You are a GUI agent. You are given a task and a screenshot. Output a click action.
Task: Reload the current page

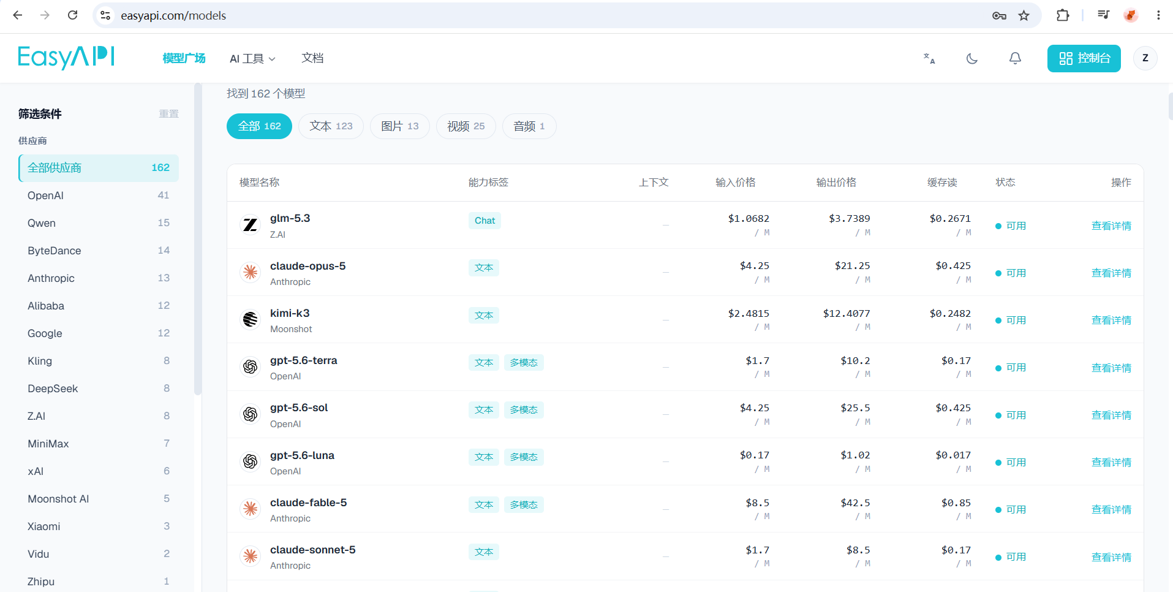[72, 15]
